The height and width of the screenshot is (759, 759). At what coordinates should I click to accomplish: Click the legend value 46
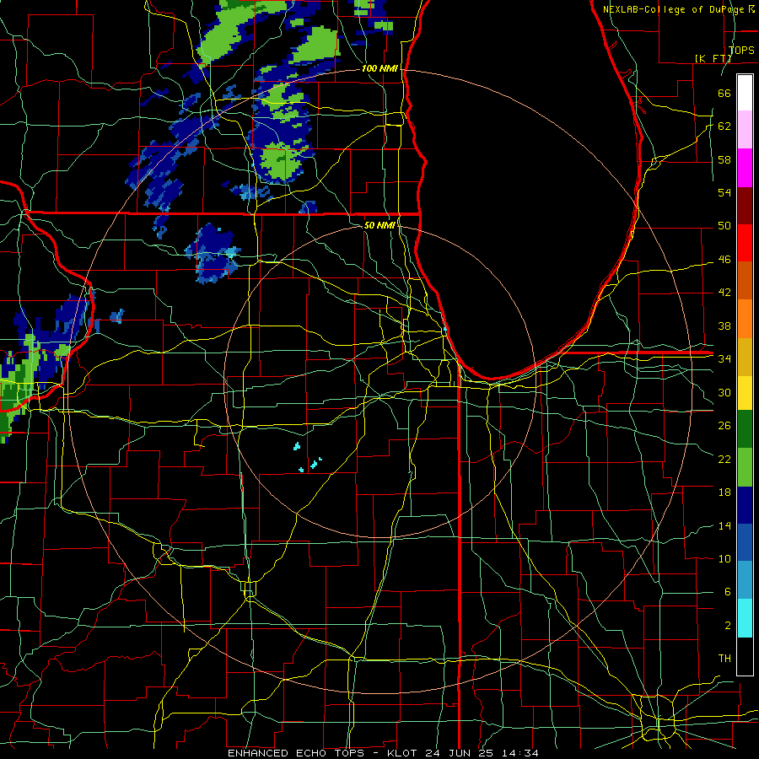724,260
